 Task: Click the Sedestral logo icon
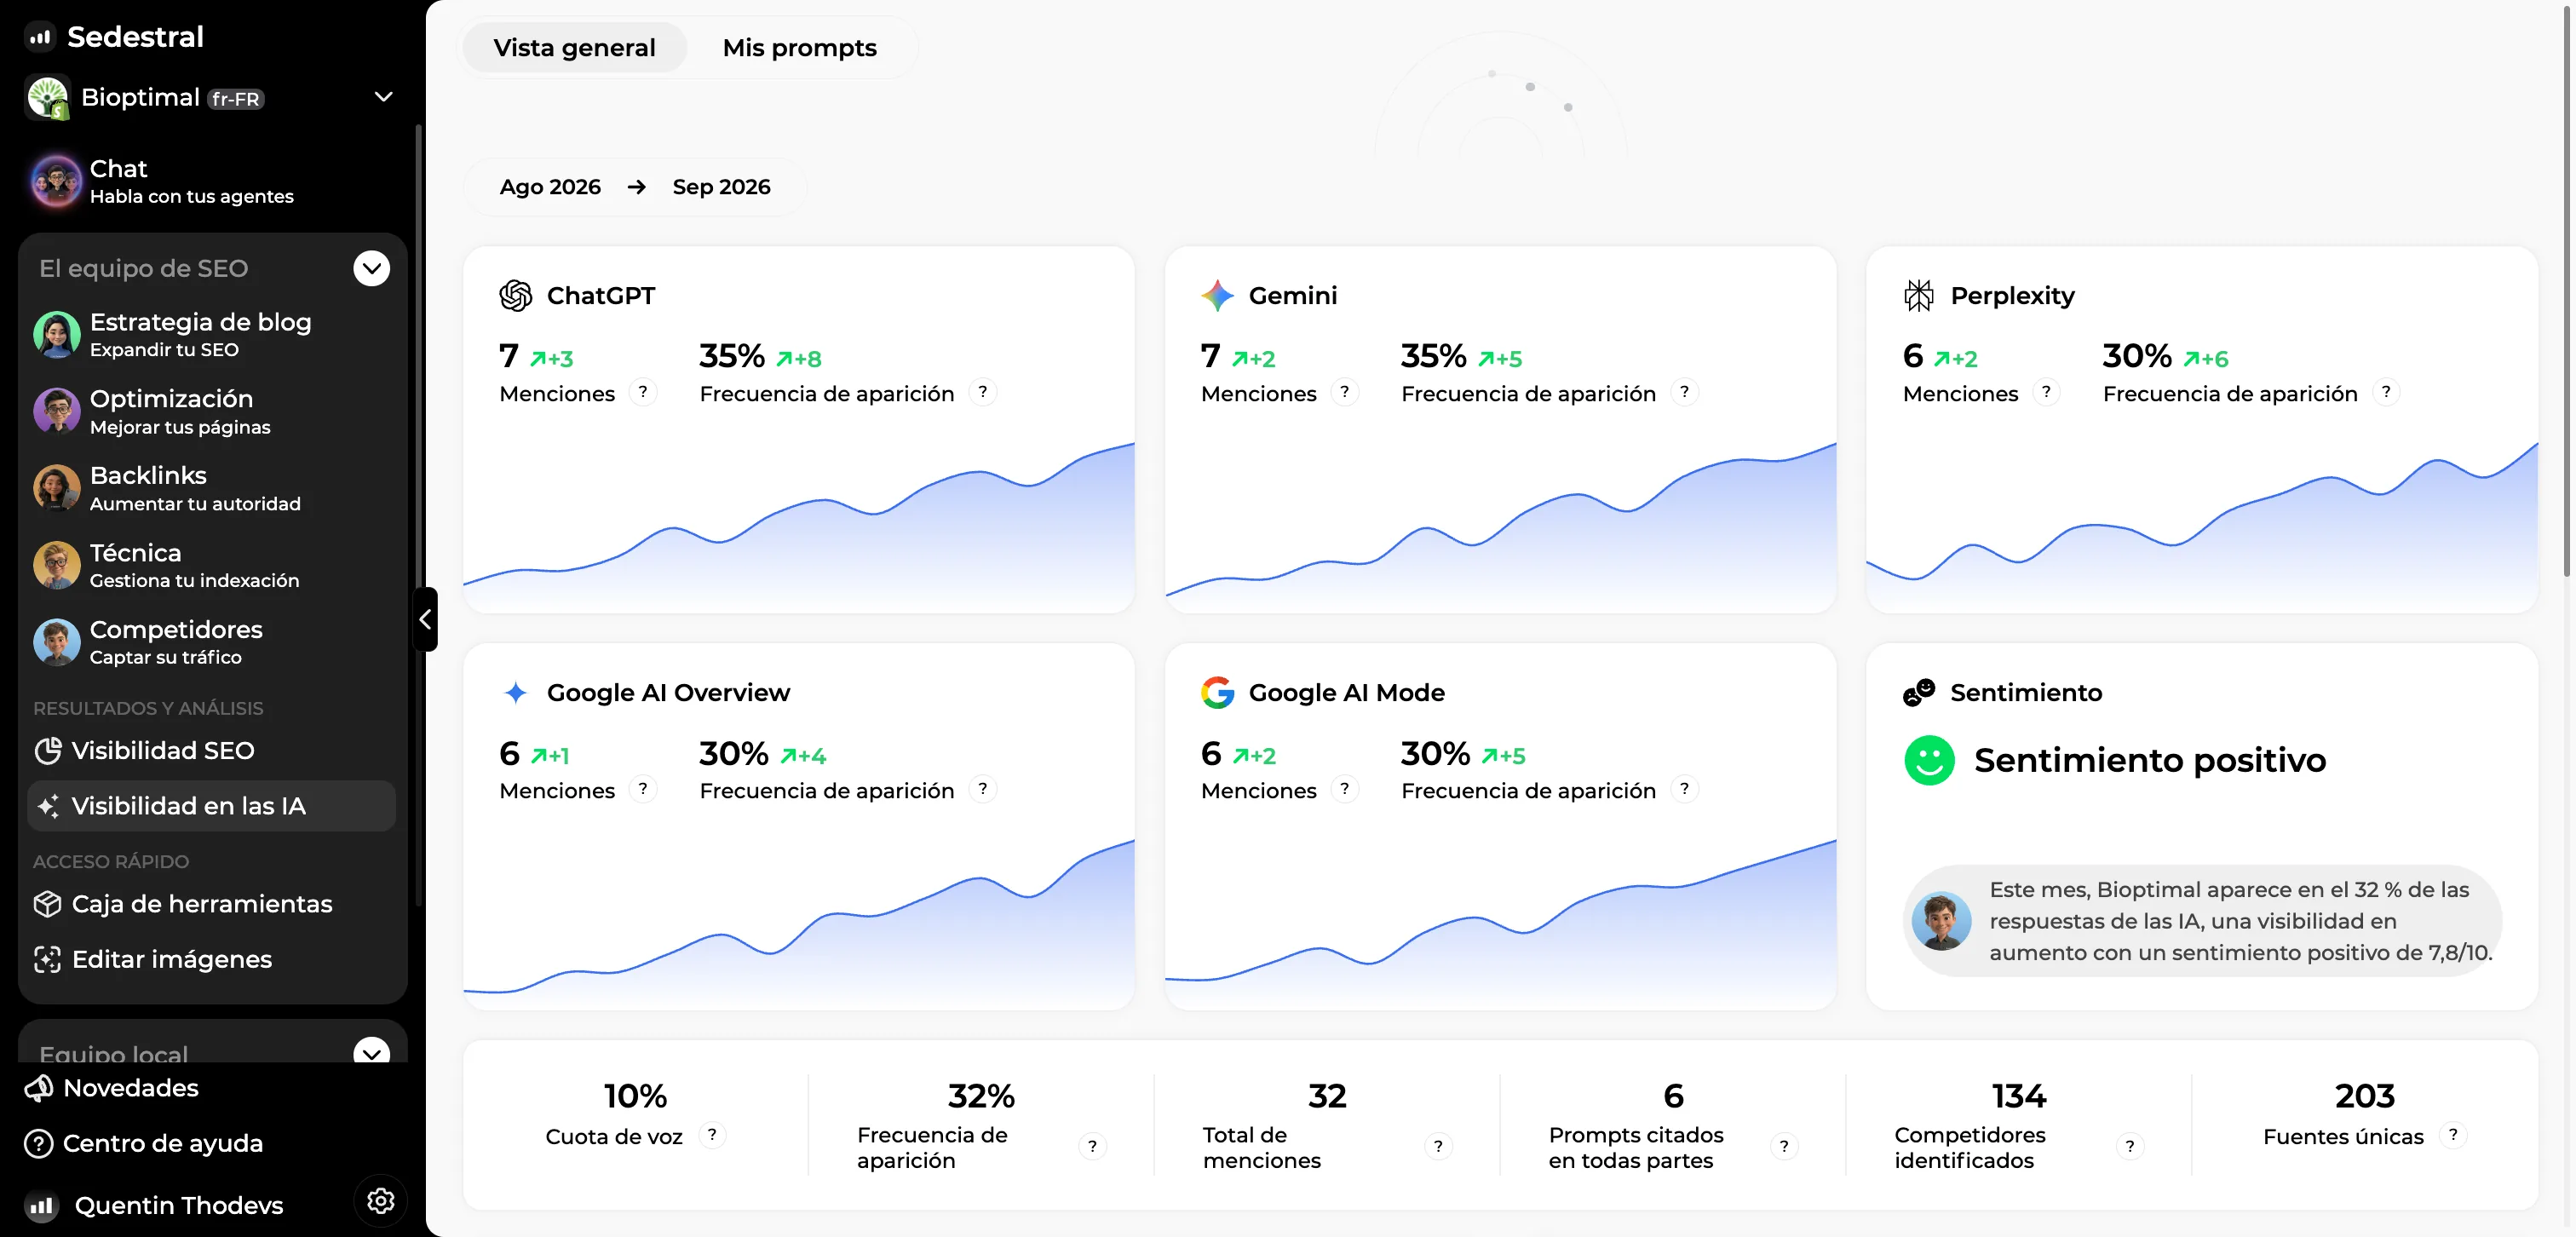point(40,37)
